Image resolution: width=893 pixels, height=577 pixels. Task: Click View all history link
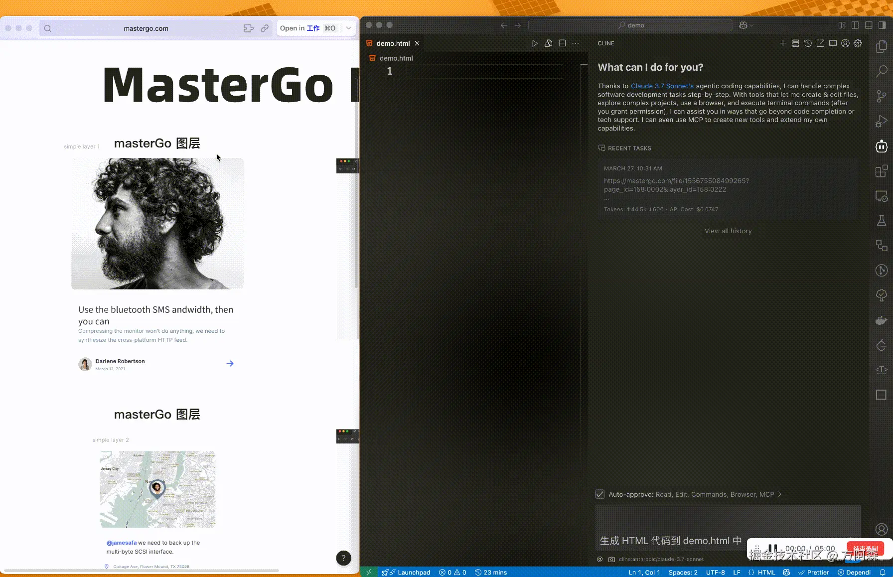coord(728,231)
